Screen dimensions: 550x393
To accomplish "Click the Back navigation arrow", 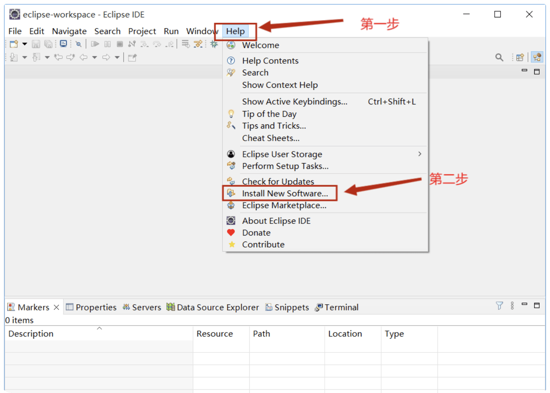I will click(x=83, y=57).
